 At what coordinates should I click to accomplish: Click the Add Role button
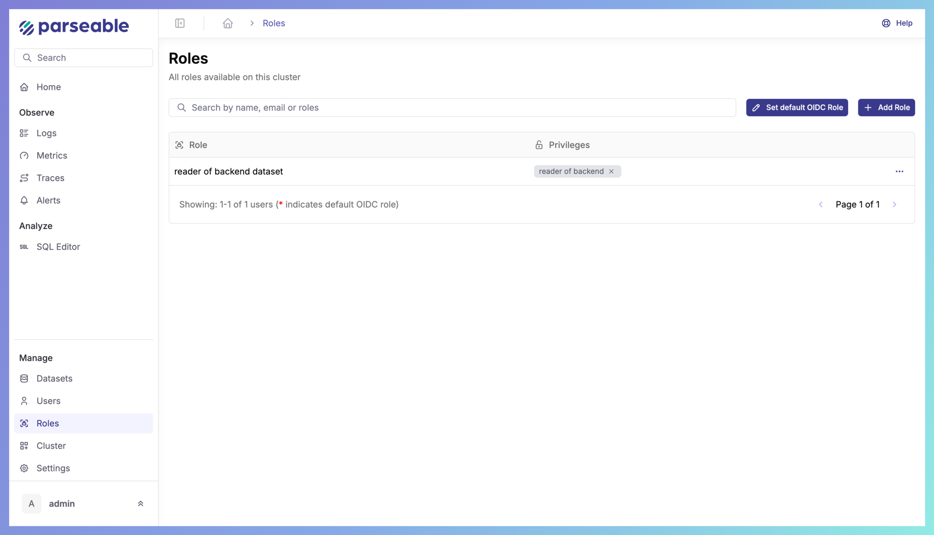coord(886,108)
